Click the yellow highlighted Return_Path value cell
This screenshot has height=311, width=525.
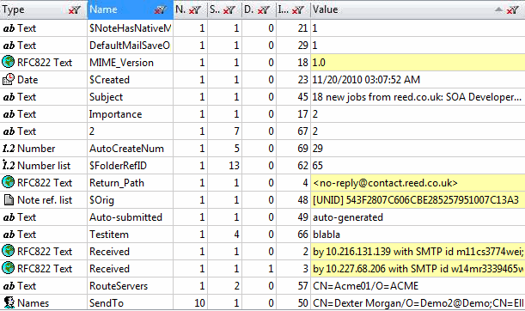coord(418,183)
